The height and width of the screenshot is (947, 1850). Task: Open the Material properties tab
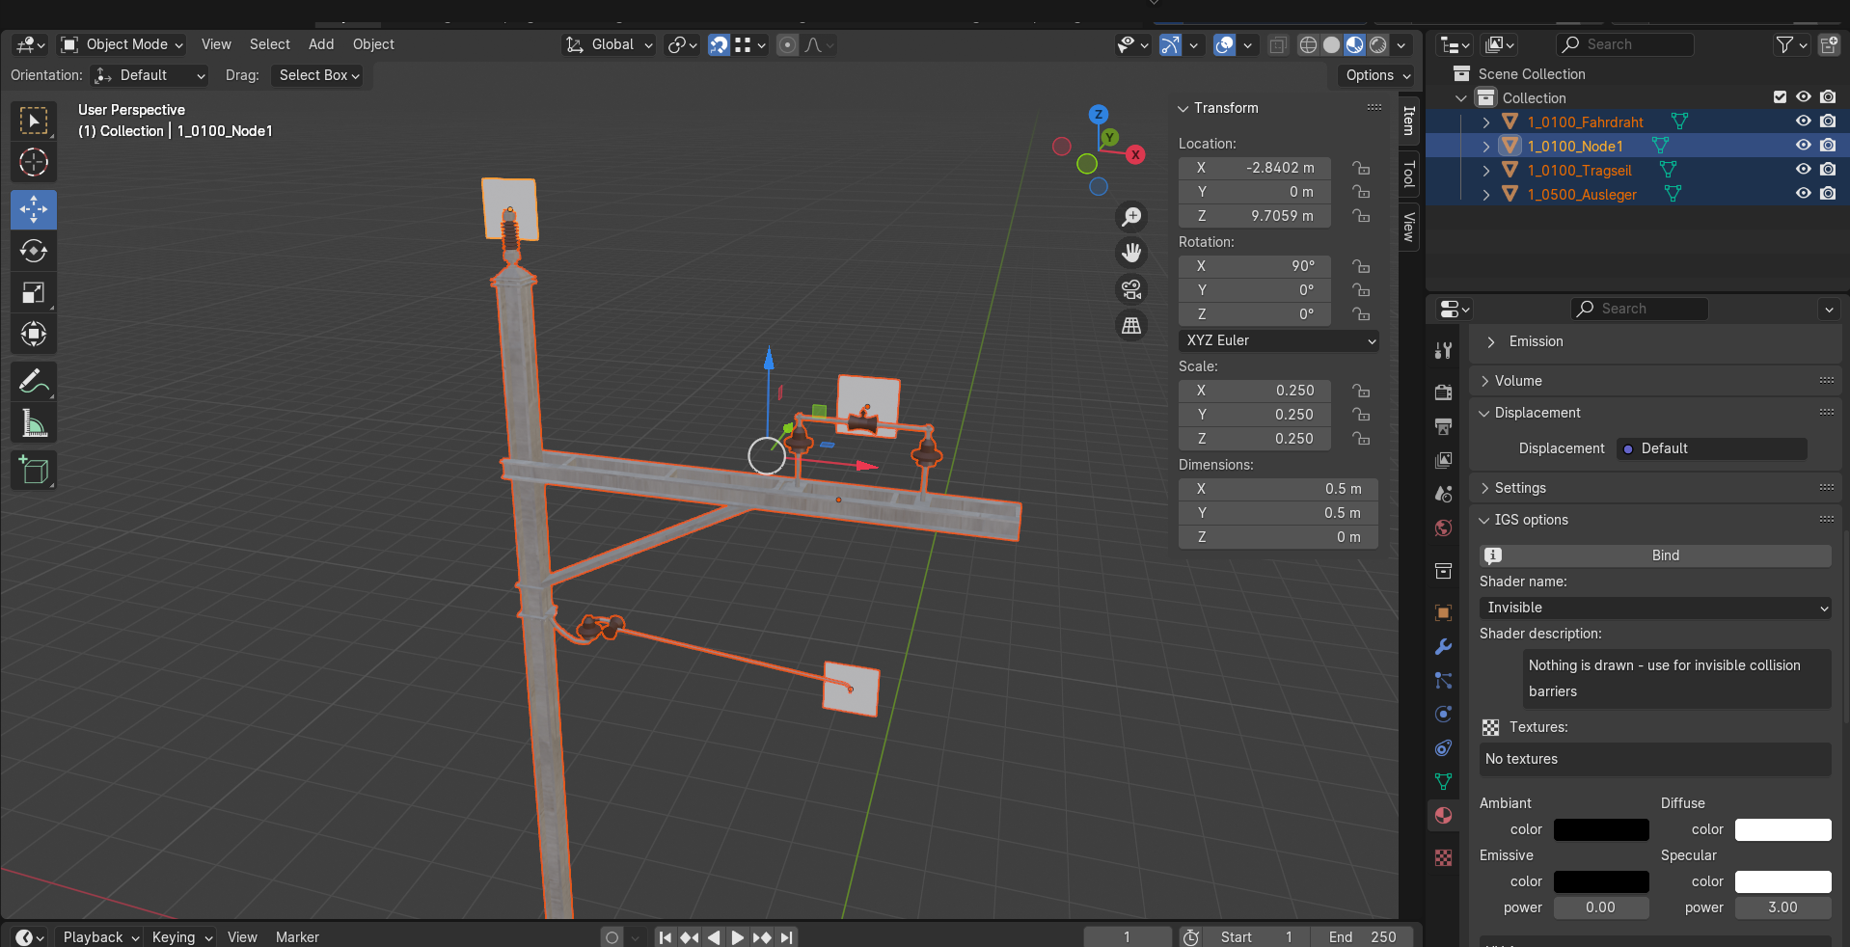tap(1443, 816)
